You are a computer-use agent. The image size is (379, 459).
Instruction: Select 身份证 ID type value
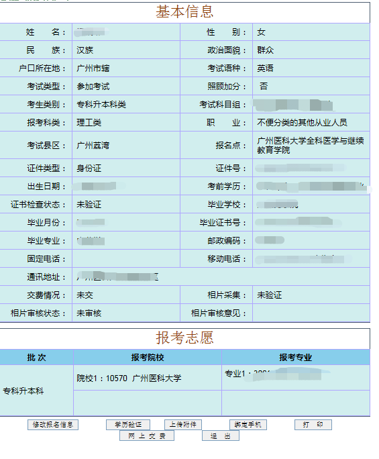pos(89,168)
